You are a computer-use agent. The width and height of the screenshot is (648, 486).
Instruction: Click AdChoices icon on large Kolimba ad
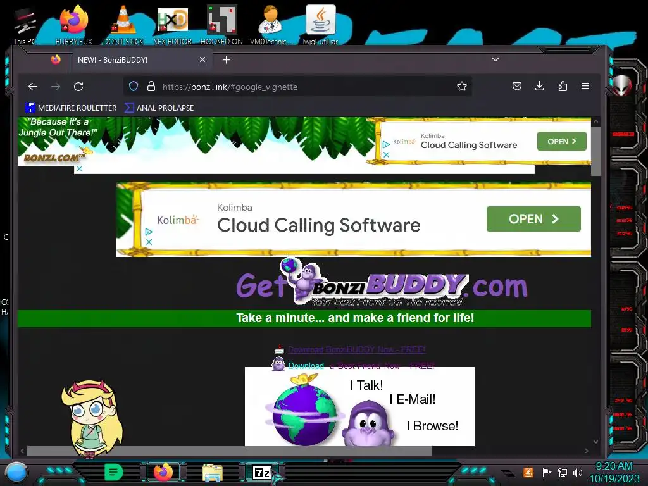149,232
